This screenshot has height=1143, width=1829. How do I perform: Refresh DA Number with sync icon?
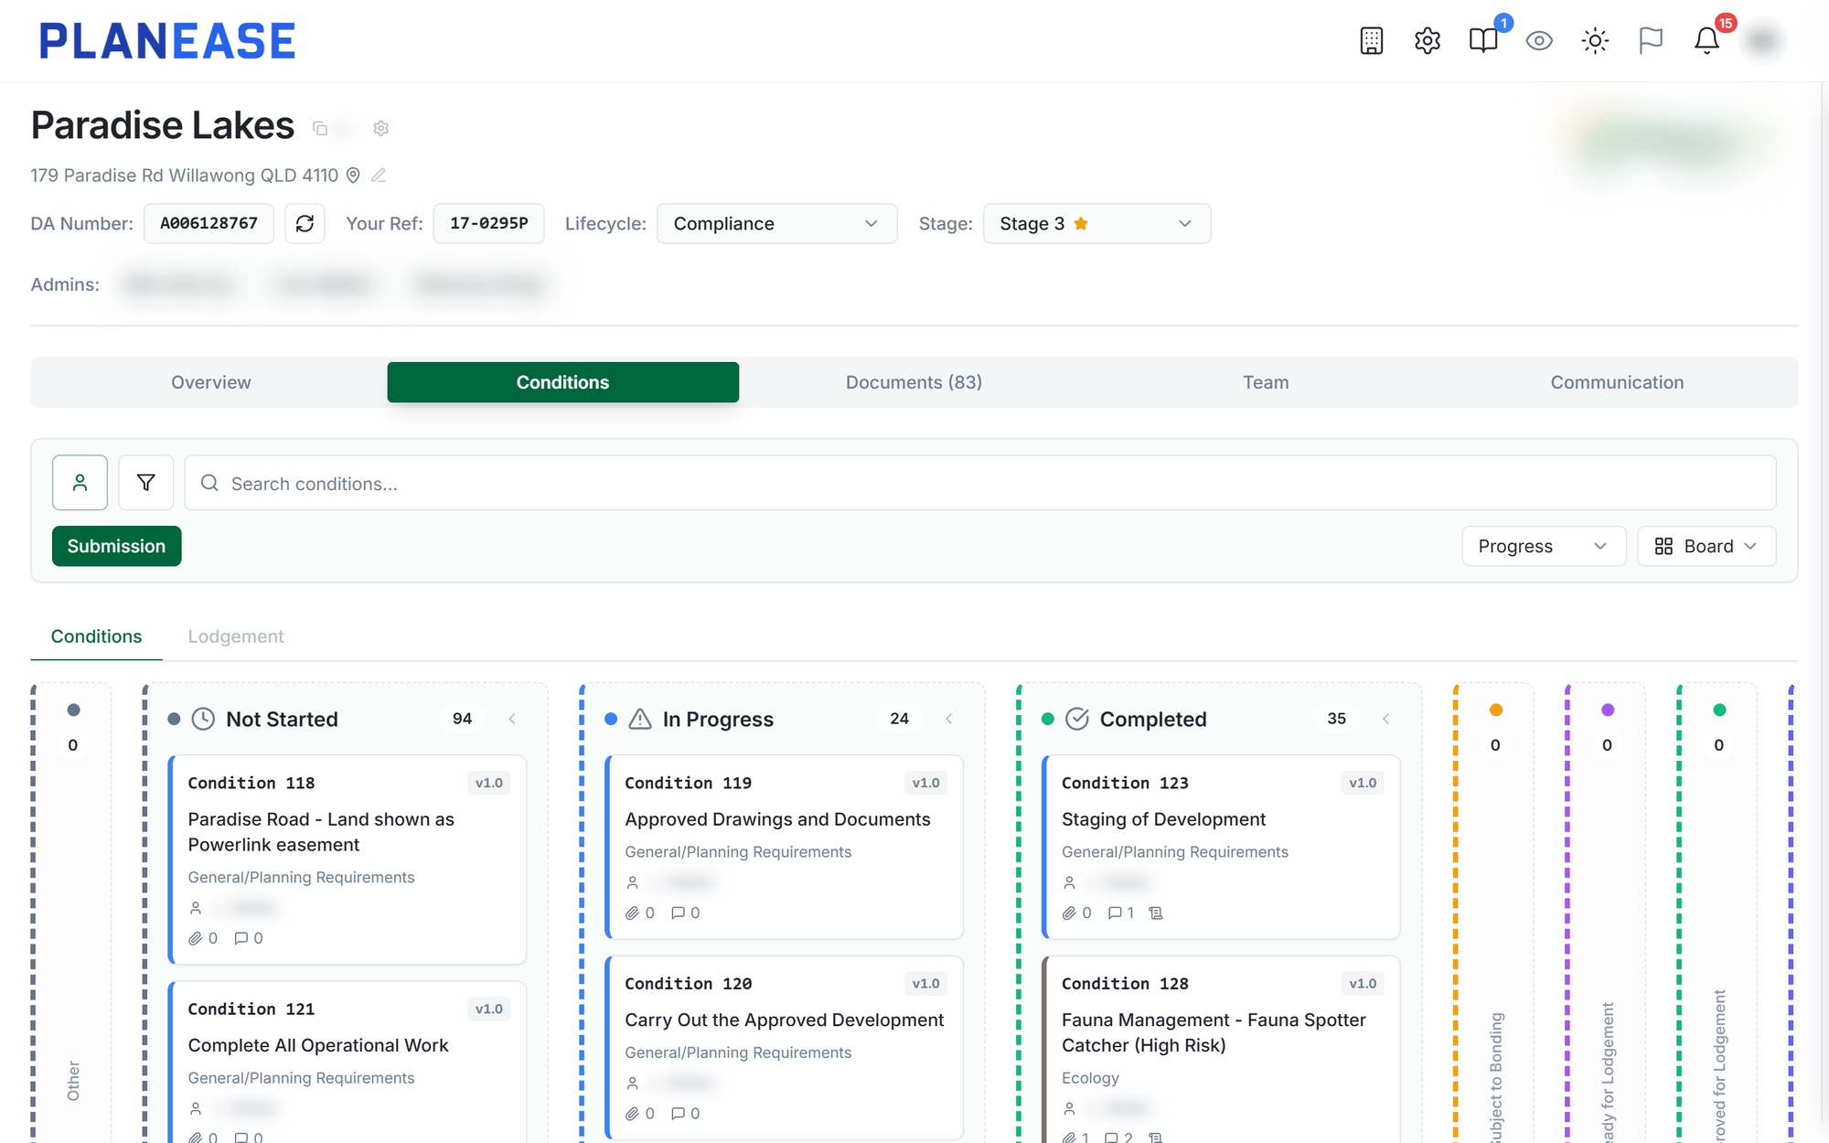click(305, 223)
